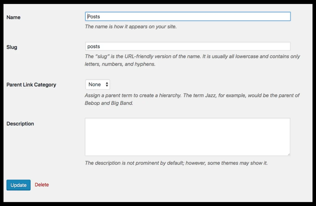The height and width of the screenshot is (206, 316).
Task: Click the 'Name' field label
Action: (13, 17)
